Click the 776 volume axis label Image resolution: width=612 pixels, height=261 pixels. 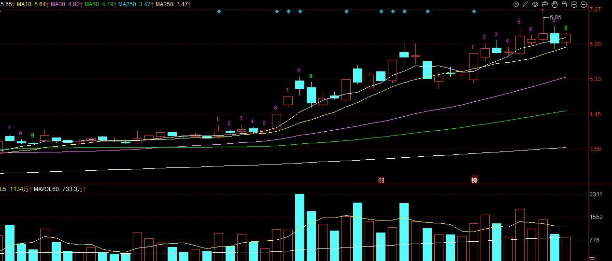click(x=595, y=240)
